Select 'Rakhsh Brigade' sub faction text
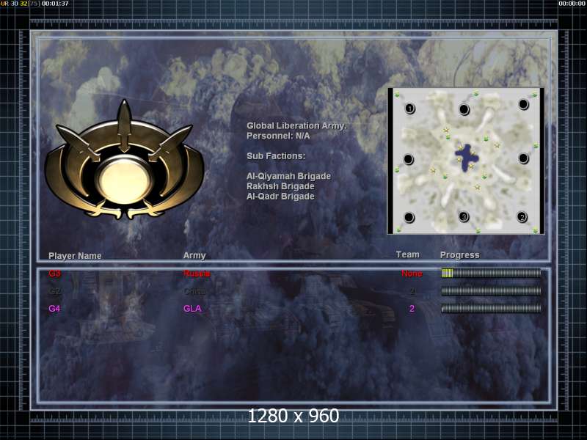Viewport: 587px width, 440px height. coord(280,186)
